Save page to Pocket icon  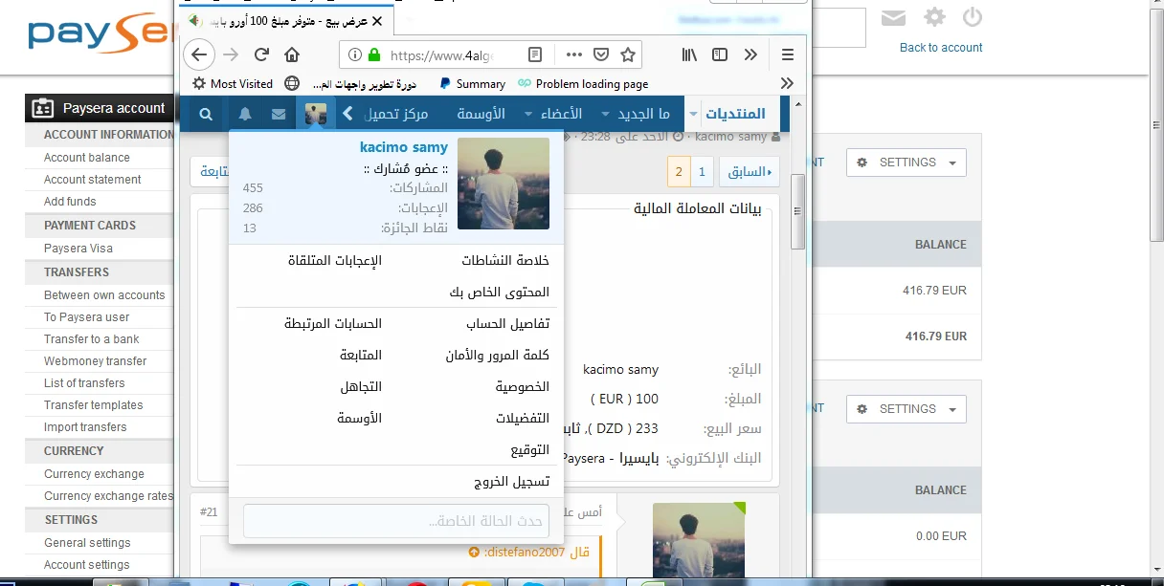pyautogui.click(x=601, y=54)
